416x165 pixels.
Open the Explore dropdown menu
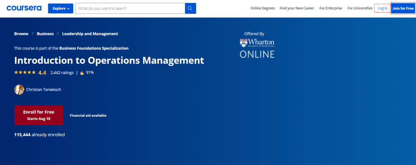pos(61,8)
